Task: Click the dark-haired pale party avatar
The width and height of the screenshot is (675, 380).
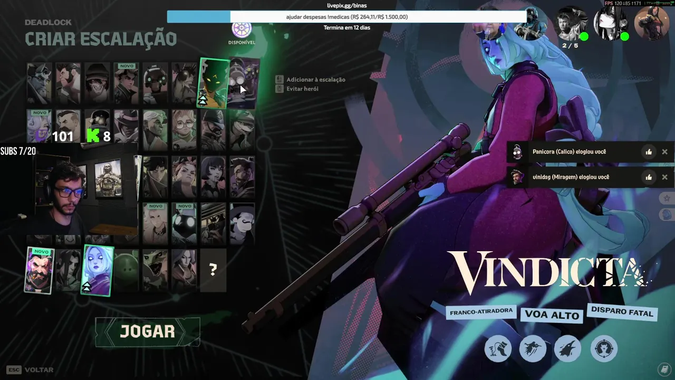Action: (611, 24)
